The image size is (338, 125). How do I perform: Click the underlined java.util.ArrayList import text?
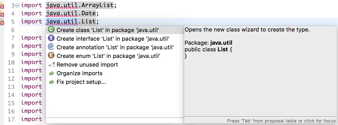click(x=80, y=5)
